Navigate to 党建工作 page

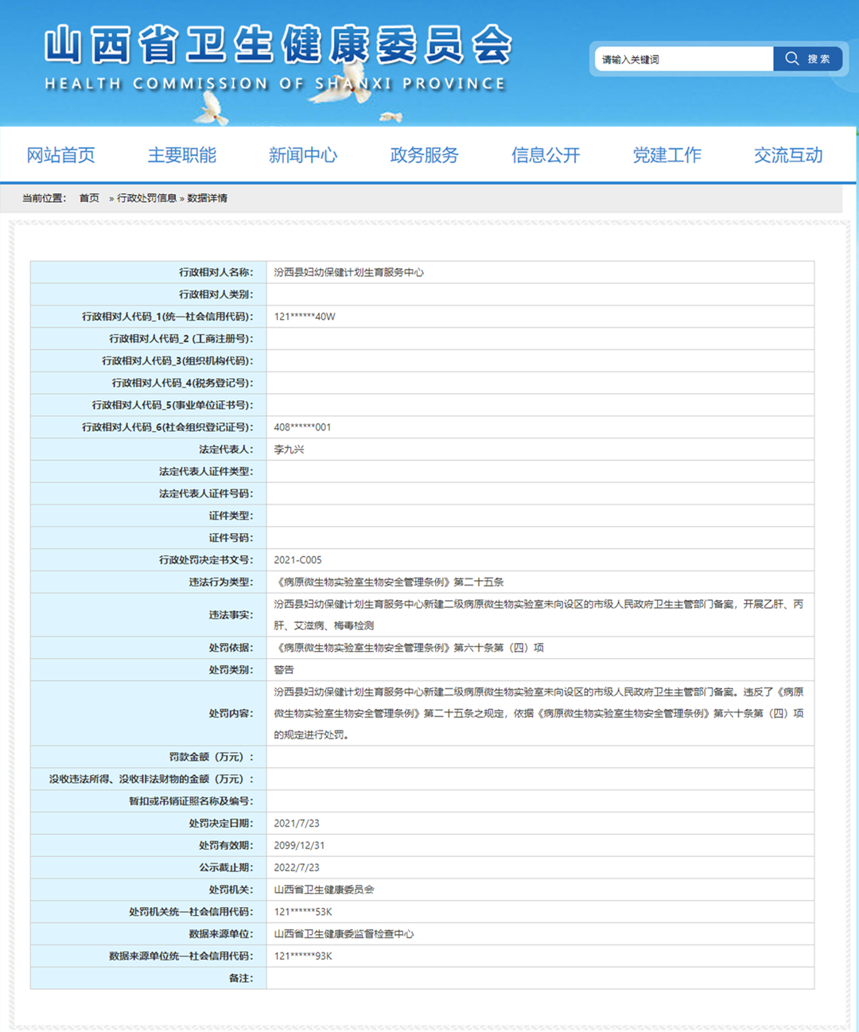tap(667, 155)
